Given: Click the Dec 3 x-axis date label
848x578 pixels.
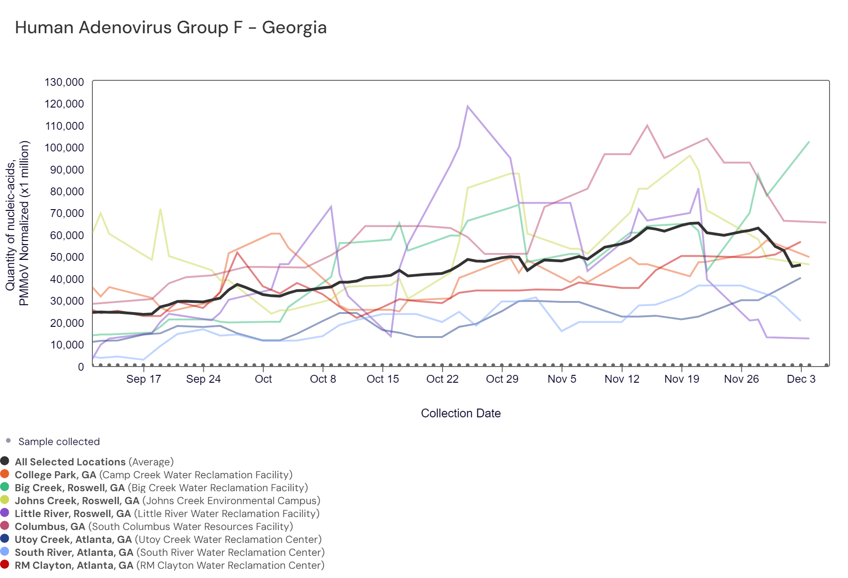Looking at the screenshot, I should tap(801, 379).
